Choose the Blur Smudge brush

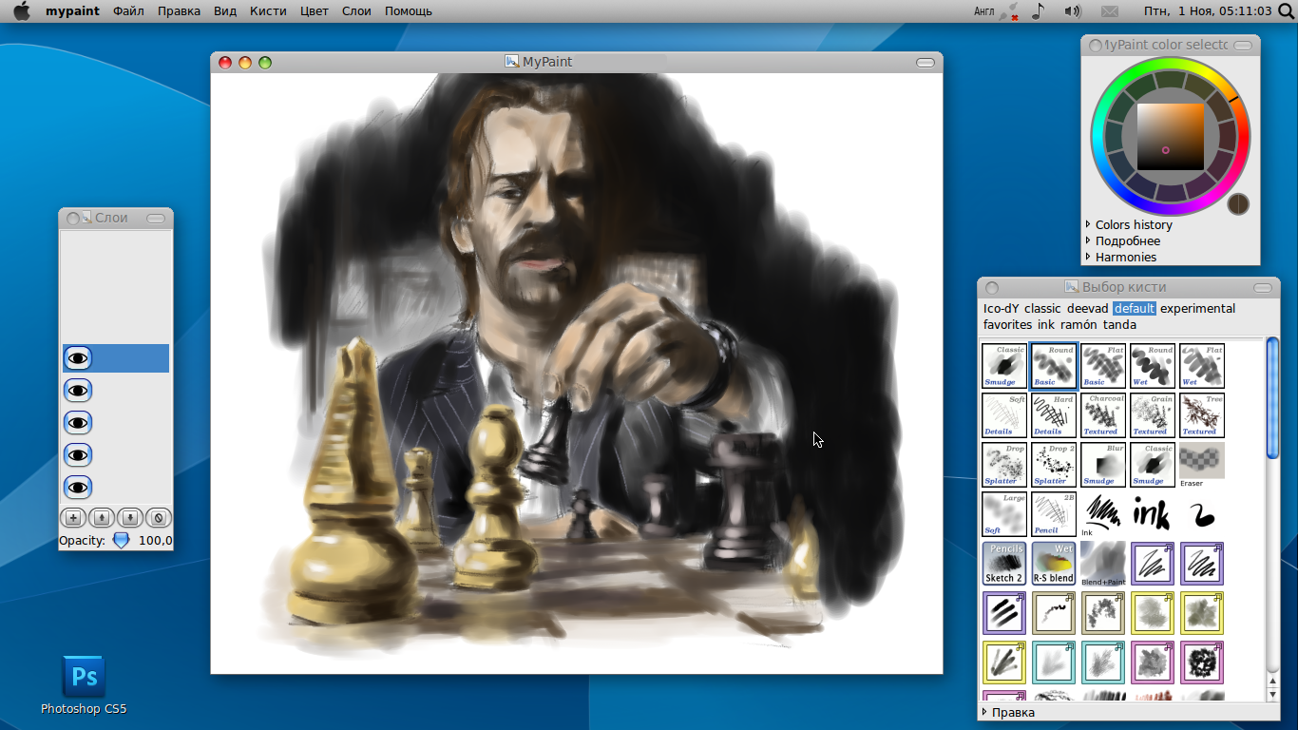point(1103,465)
